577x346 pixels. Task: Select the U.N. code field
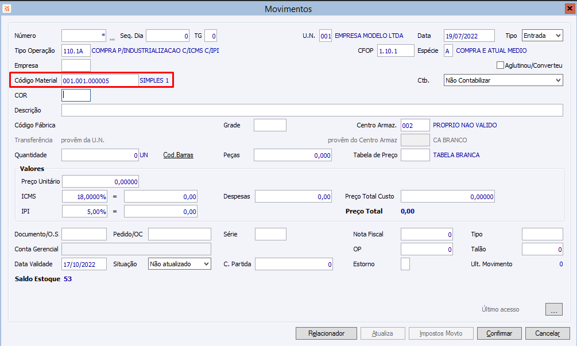coord(326,36)
